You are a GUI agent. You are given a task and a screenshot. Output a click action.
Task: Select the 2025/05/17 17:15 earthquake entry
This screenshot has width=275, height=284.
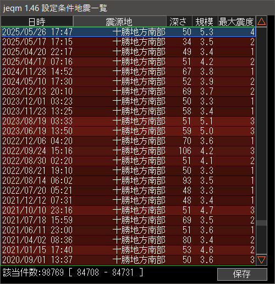[x=129, y=42]
